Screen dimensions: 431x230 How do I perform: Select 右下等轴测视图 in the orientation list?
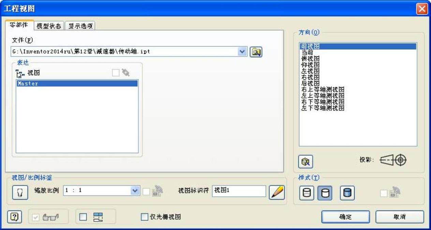pyautogui.click(x=323, y=102)
